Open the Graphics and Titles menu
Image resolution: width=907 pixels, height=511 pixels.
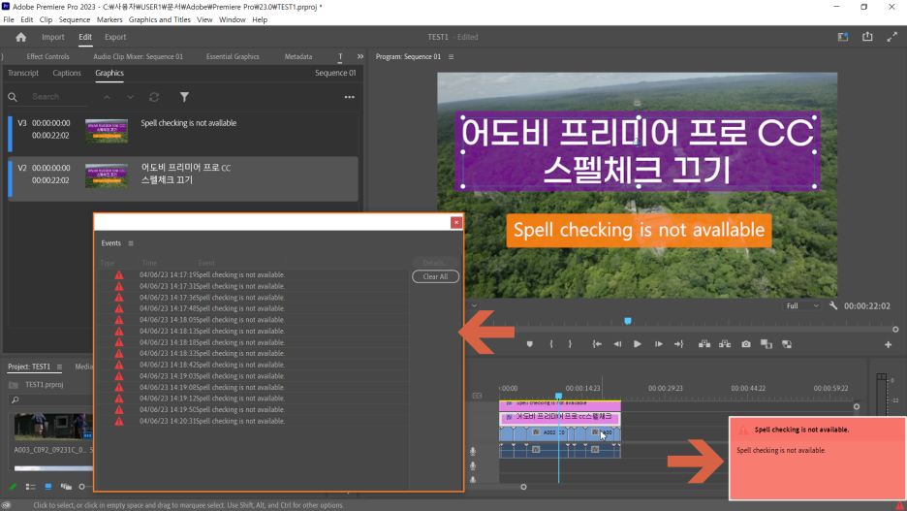coord(159,19)
